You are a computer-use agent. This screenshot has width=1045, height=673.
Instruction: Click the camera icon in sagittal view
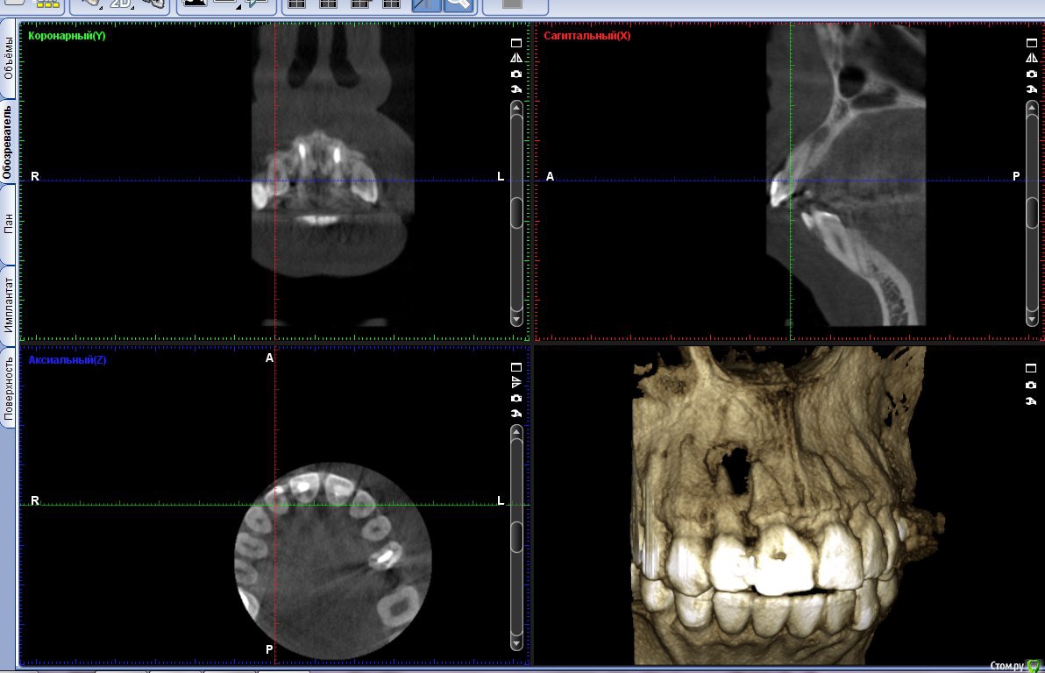point(1031,74)
